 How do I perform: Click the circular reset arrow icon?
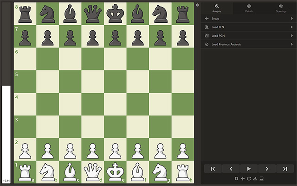(x=249, y=179)
